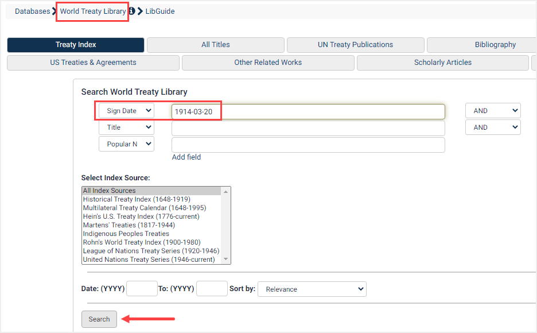The width and height of the screenshot is (537, 333).
Task: Click the Popular N search text field
Action: tap(308, 145)
